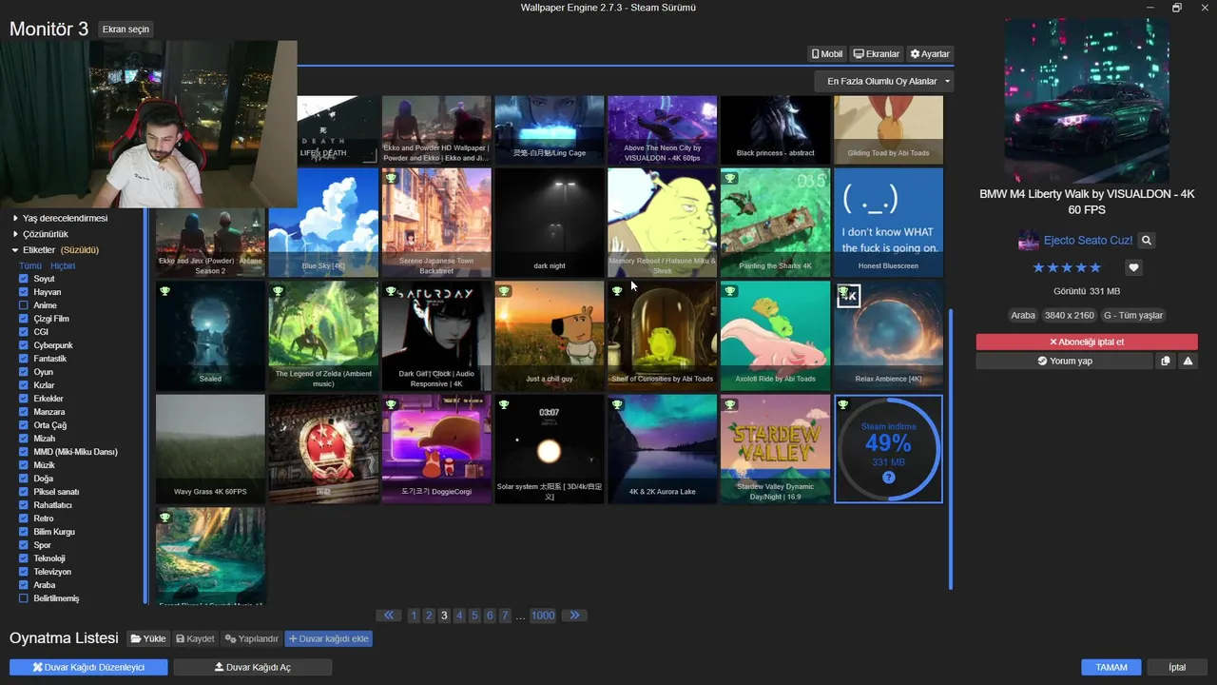Click Ekran seçin monitor chooser button
Screen dimensions: 1217x685
tap(126, 29)
